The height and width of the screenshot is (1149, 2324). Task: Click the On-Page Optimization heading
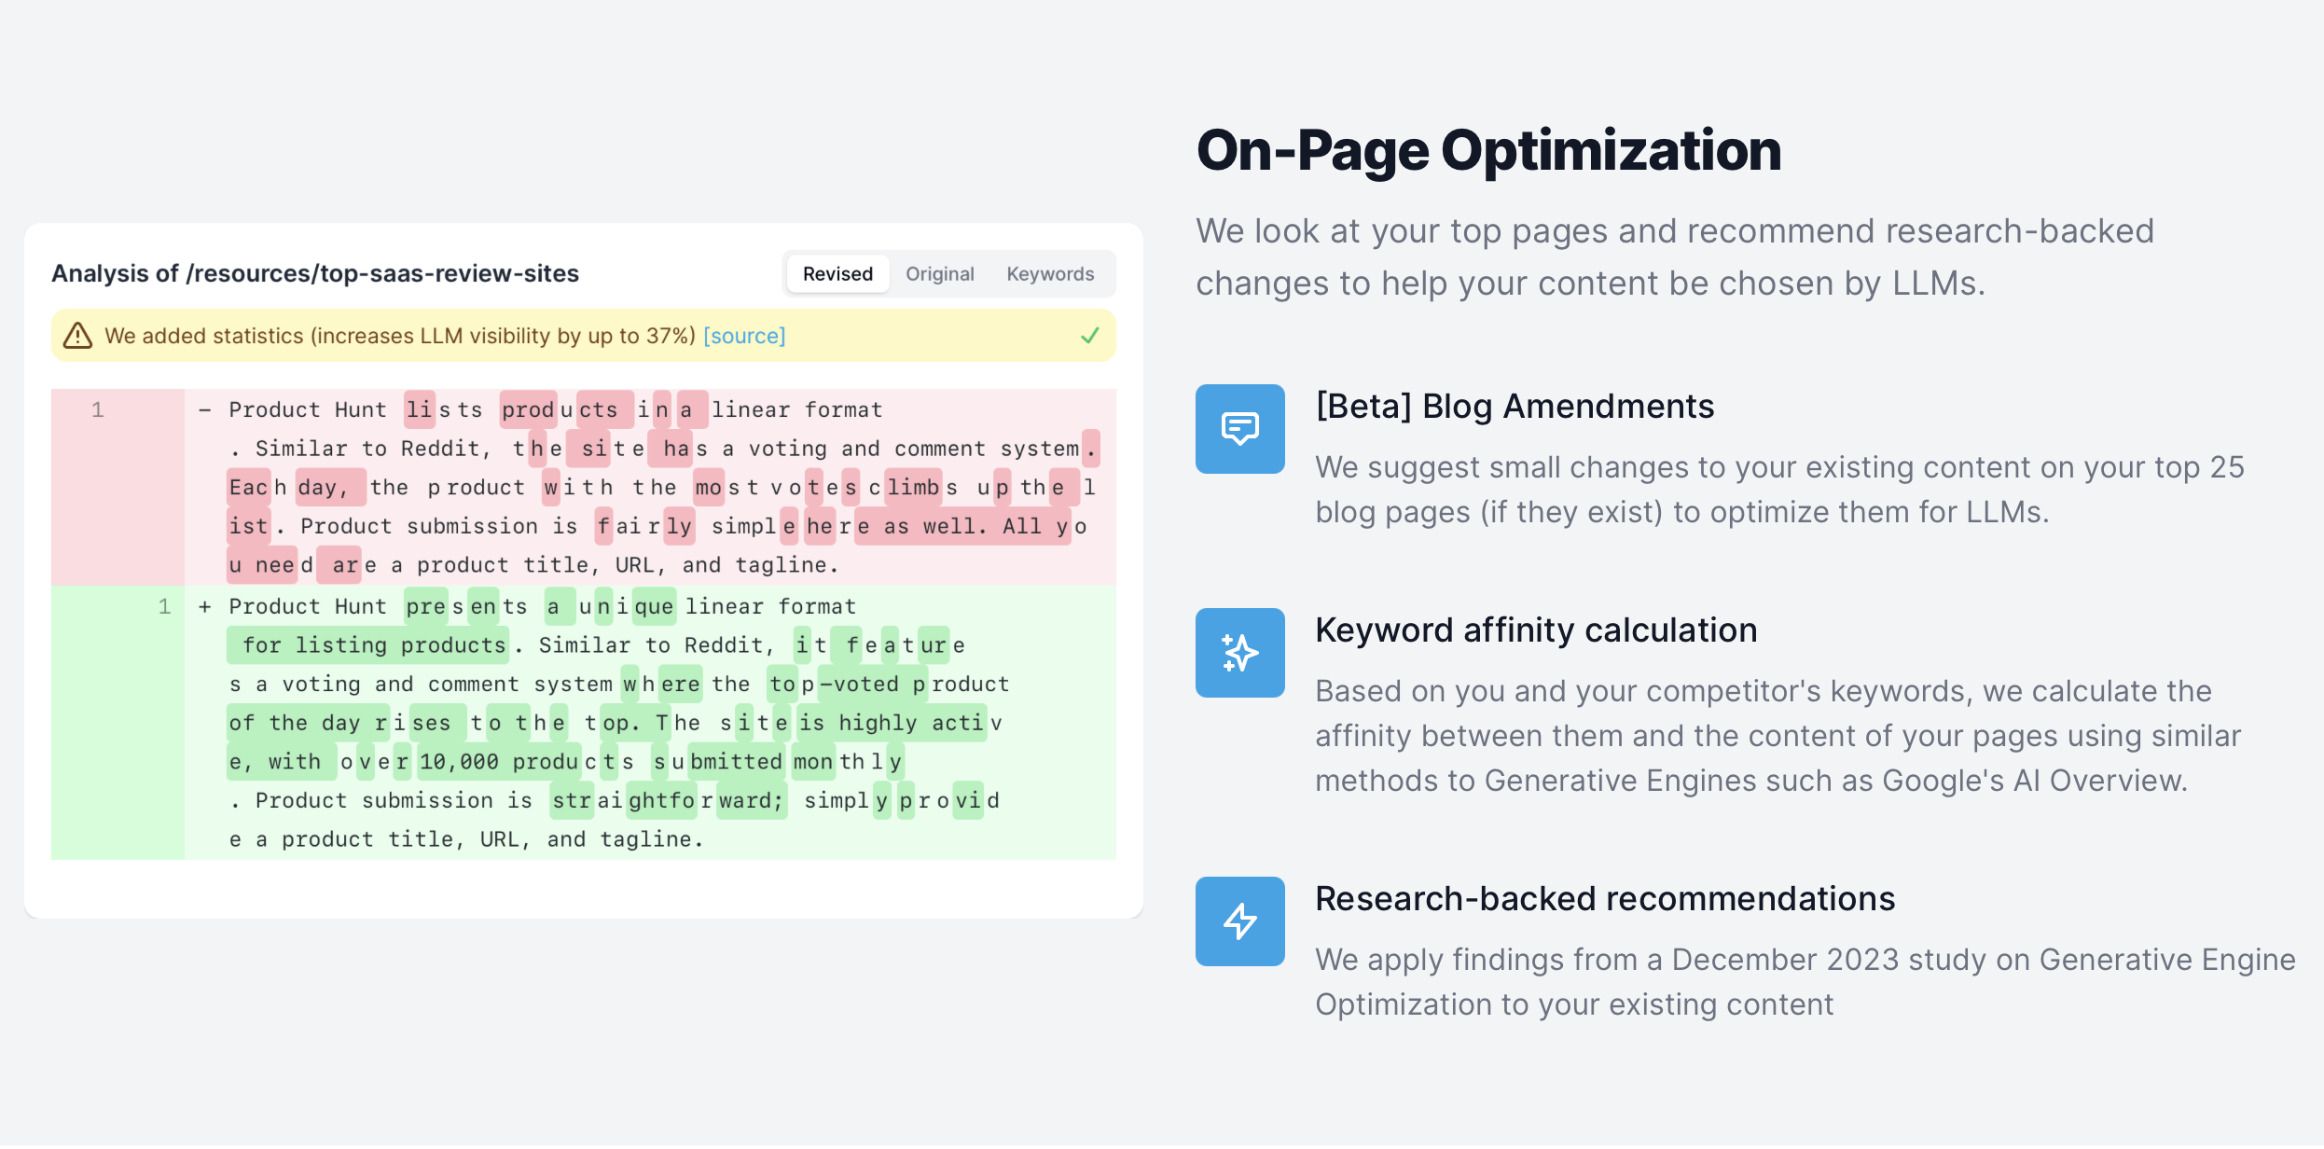coord(1488,151)
